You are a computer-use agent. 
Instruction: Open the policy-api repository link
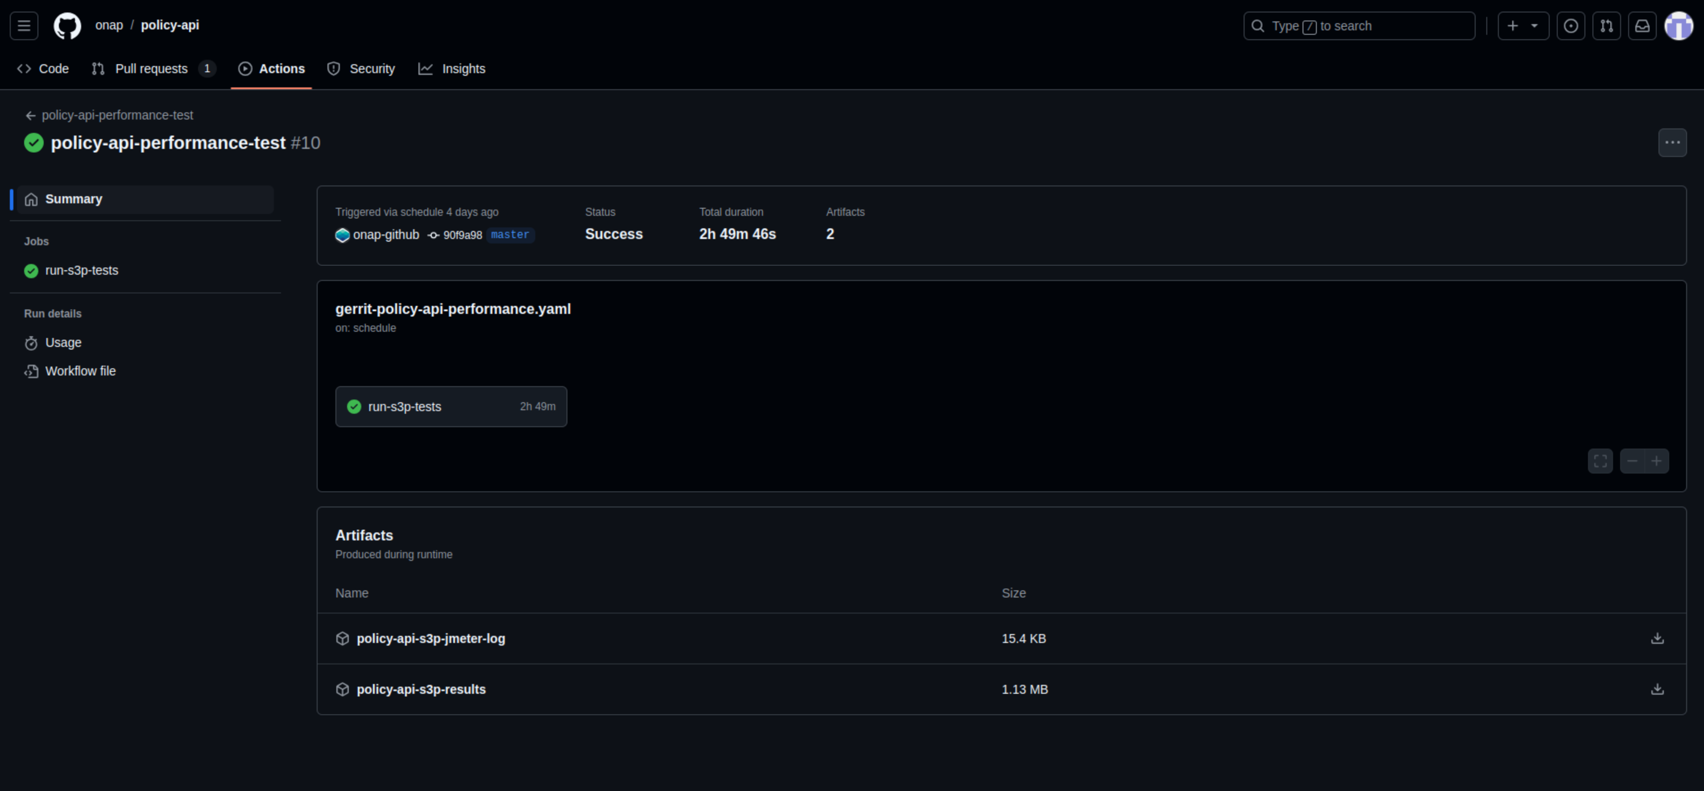(x=170, y=25)
